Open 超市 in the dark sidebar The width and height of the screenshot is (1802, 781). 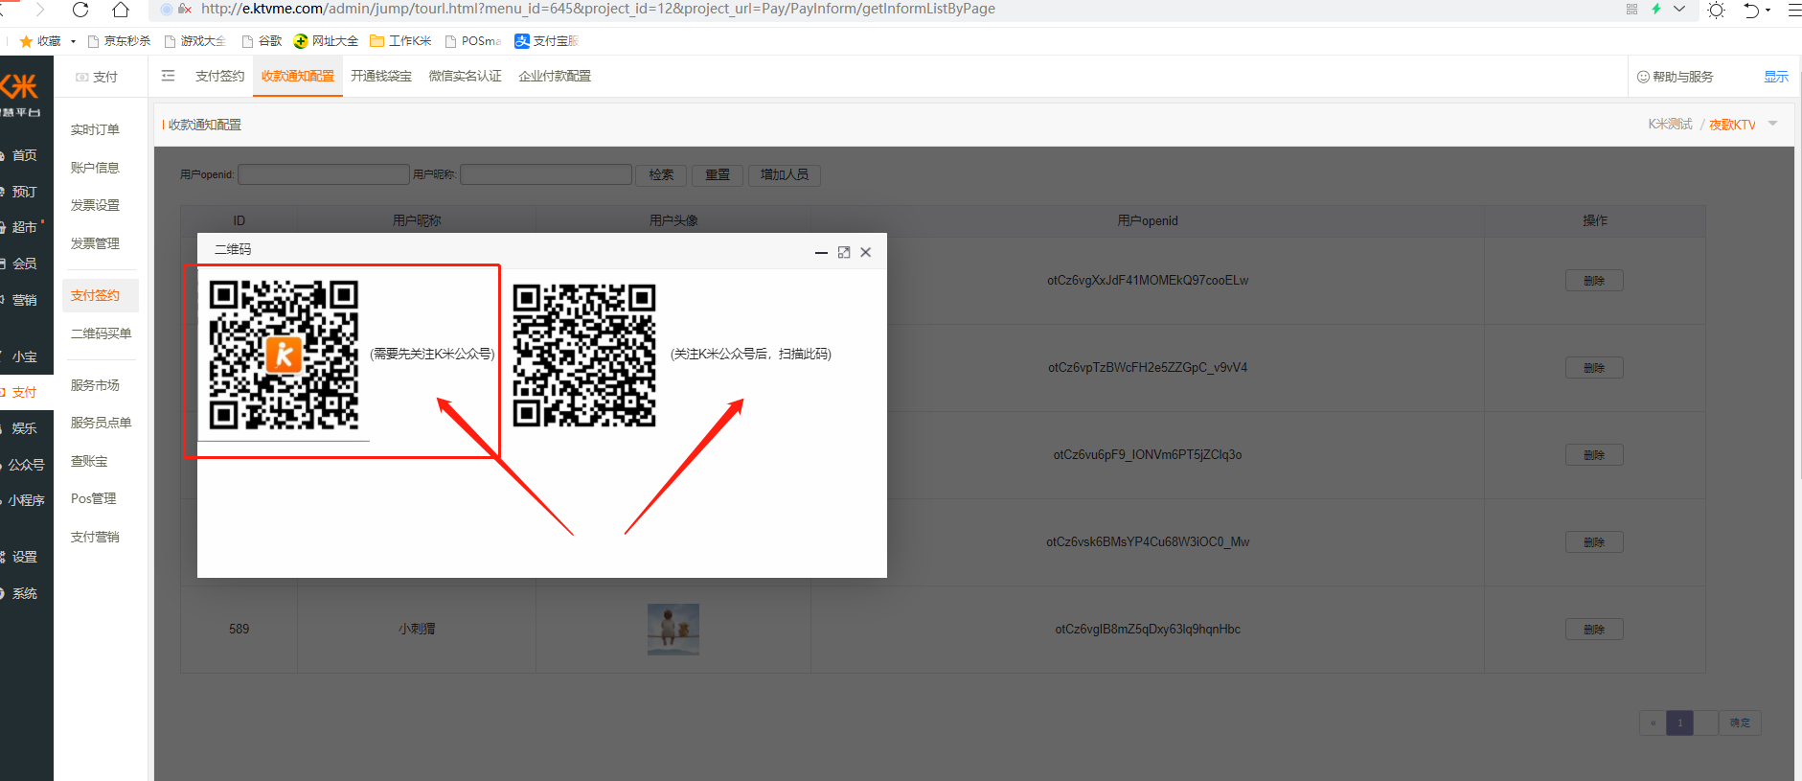point(24,227)
